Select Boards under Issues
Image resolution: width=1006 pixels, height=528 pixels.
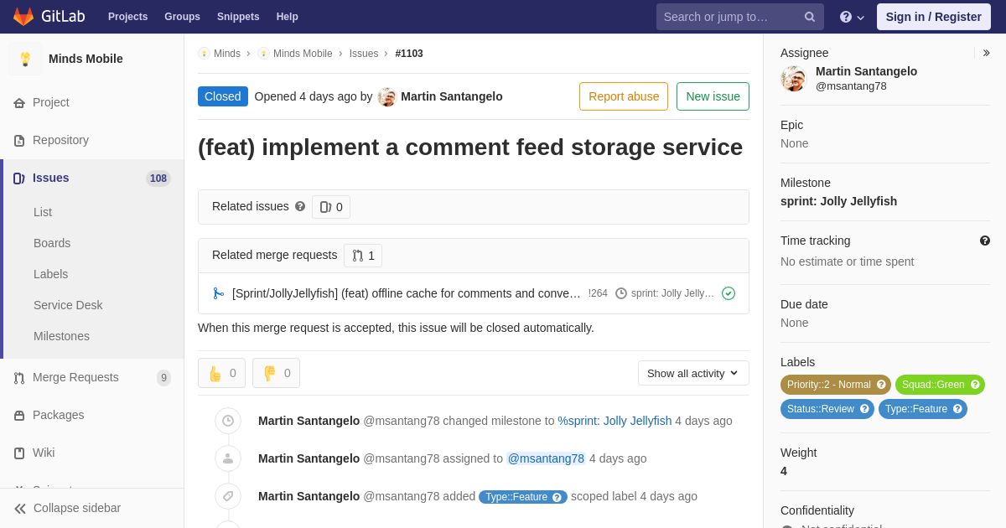coord(52,243)
